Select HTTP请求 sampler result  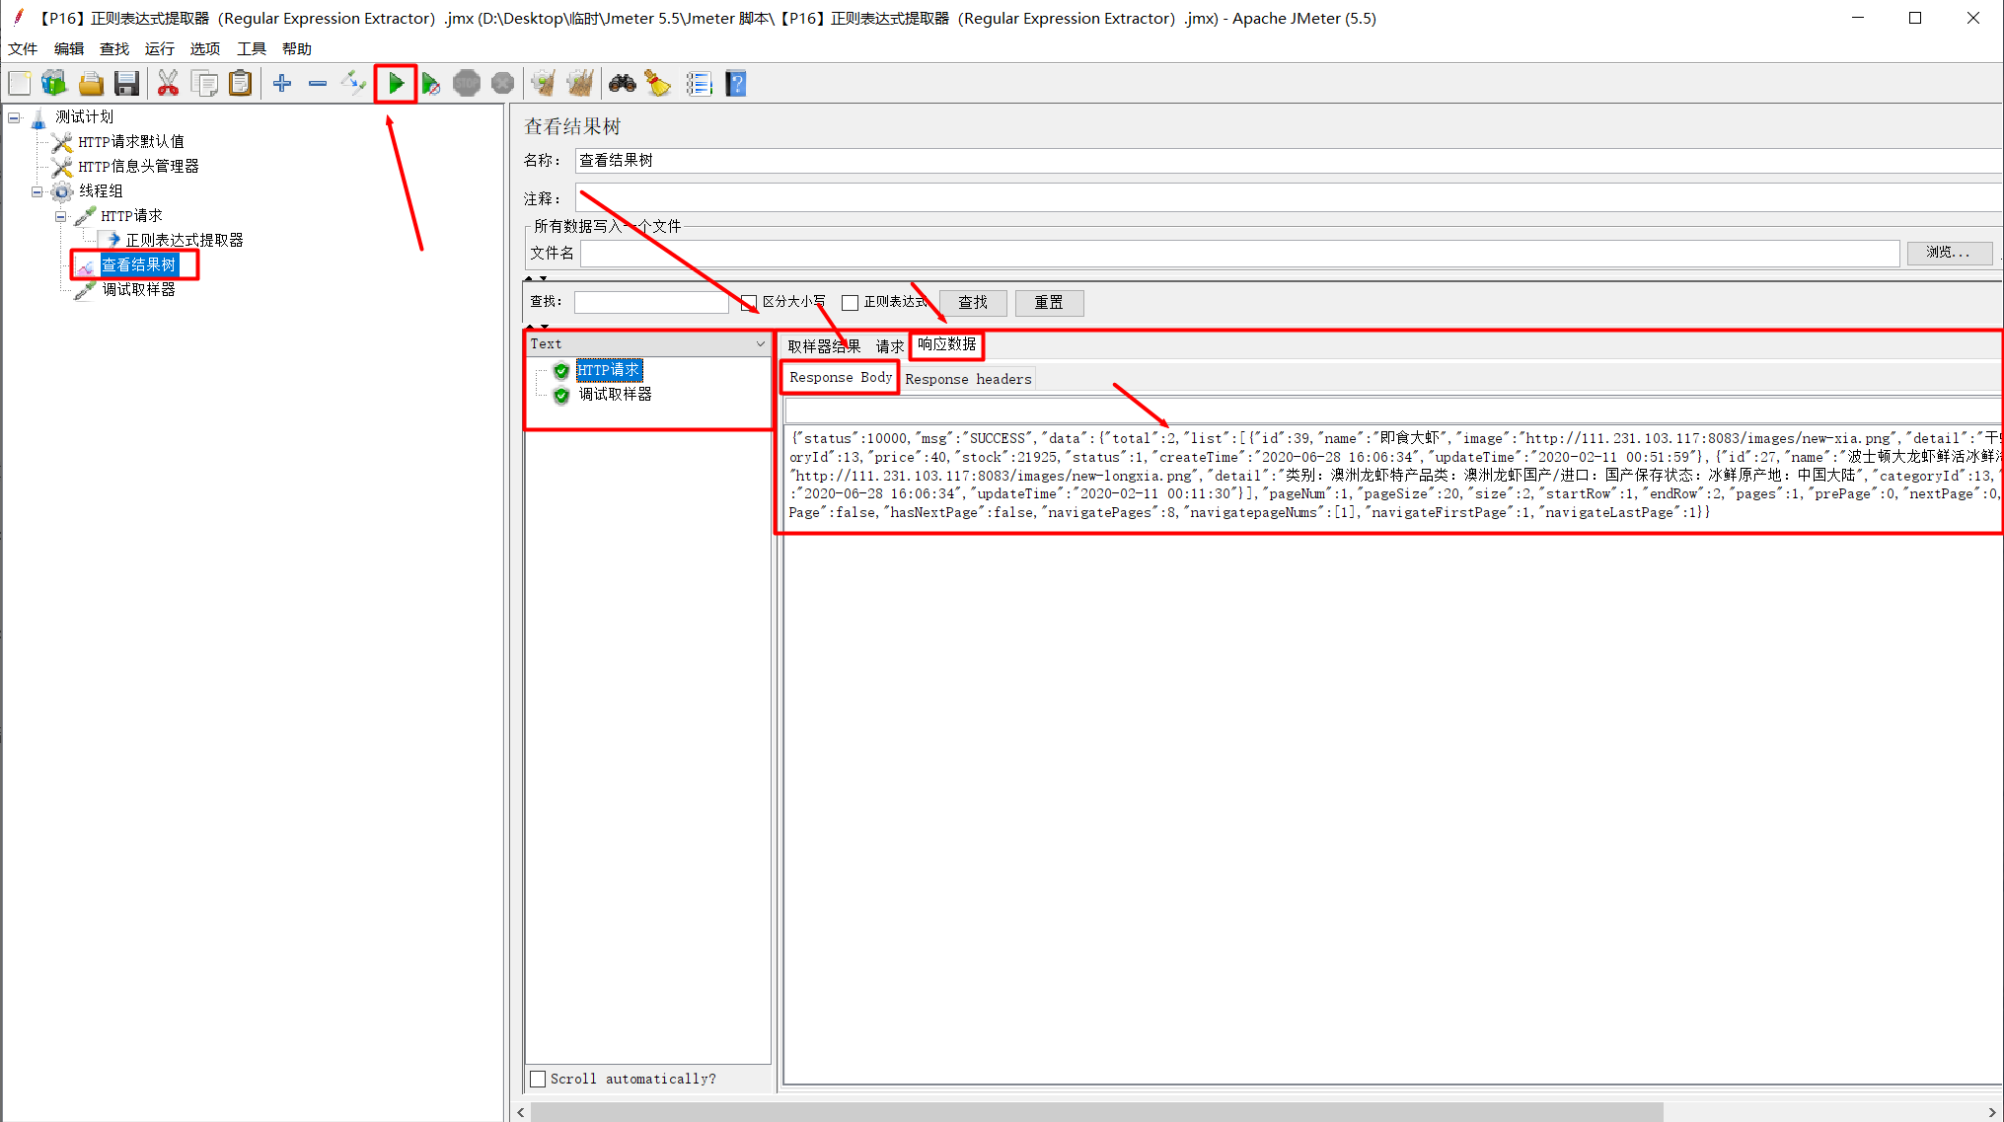(609, 371)
